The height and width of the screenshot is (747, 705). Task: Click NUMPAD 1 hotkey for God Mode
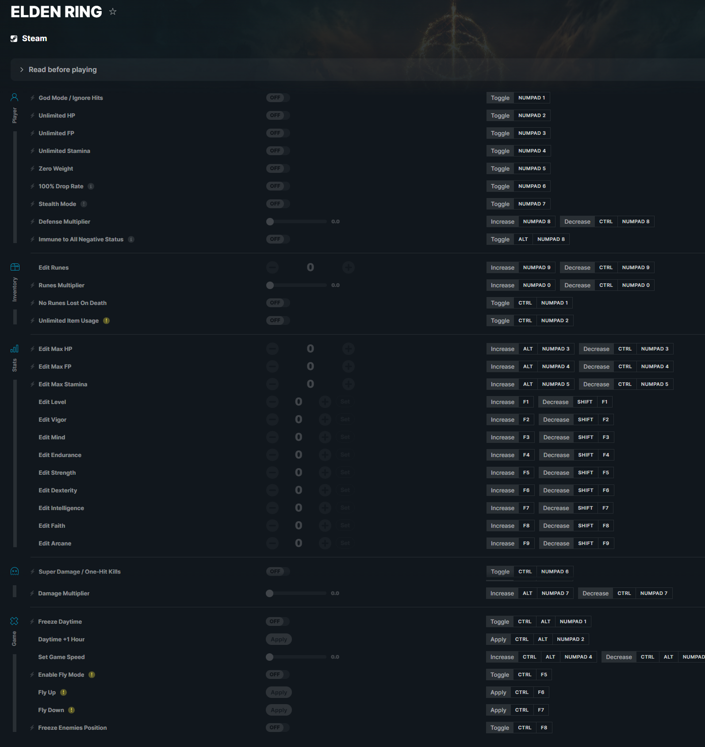(x=532, y=98)
